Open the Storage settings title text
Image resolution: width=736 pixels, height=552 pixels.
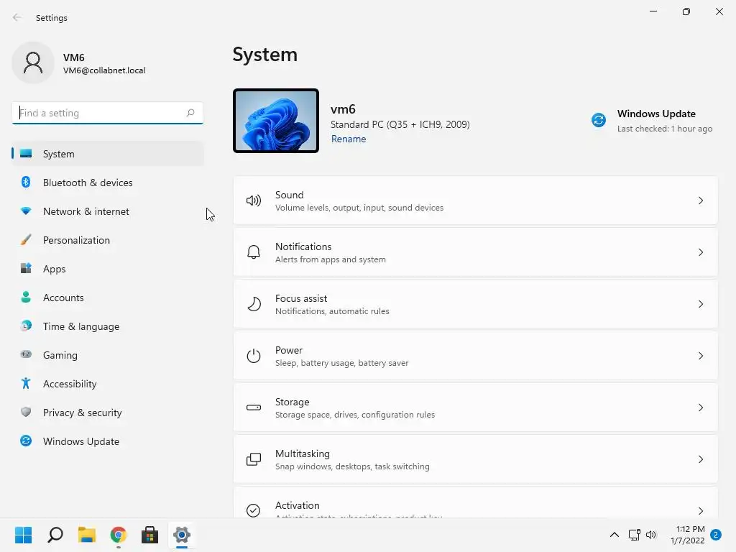(292, 402)
